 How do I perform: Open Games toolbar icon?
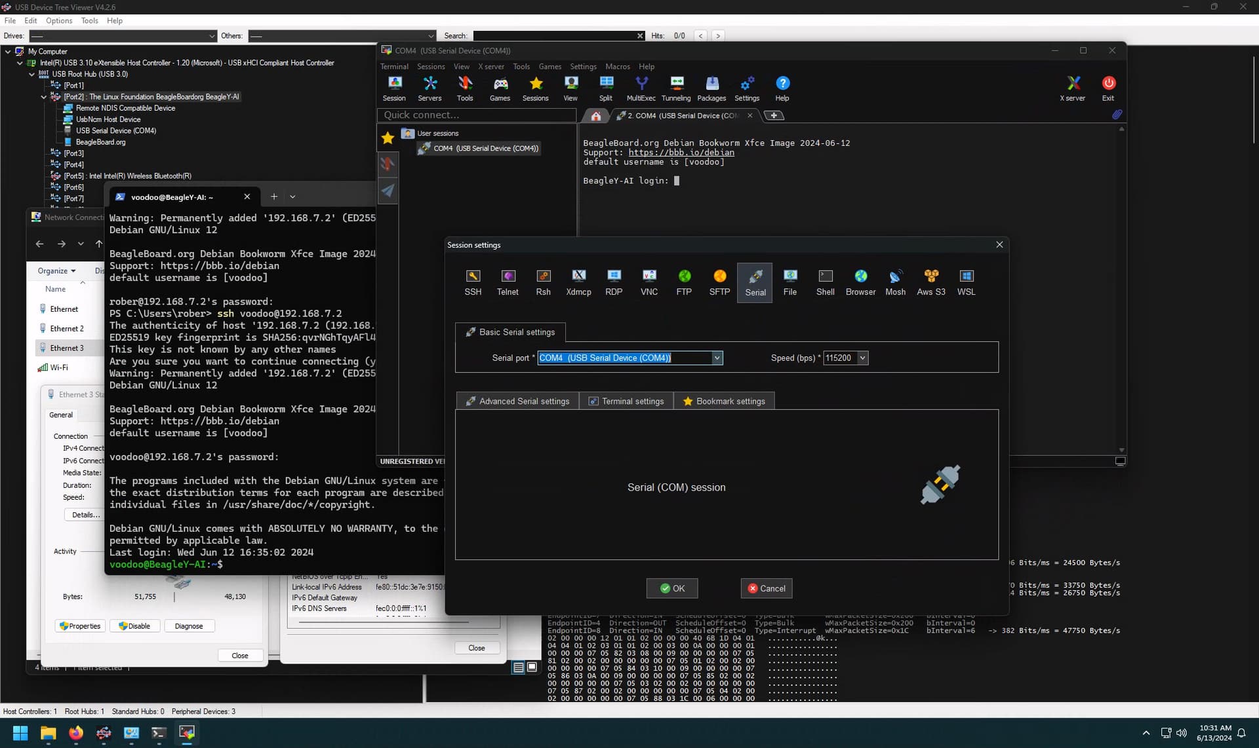500,88
